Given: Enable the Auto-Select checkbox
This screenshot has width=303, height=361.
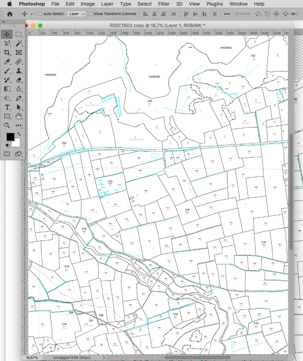Looking at the screenshot, I should (40, 14).
